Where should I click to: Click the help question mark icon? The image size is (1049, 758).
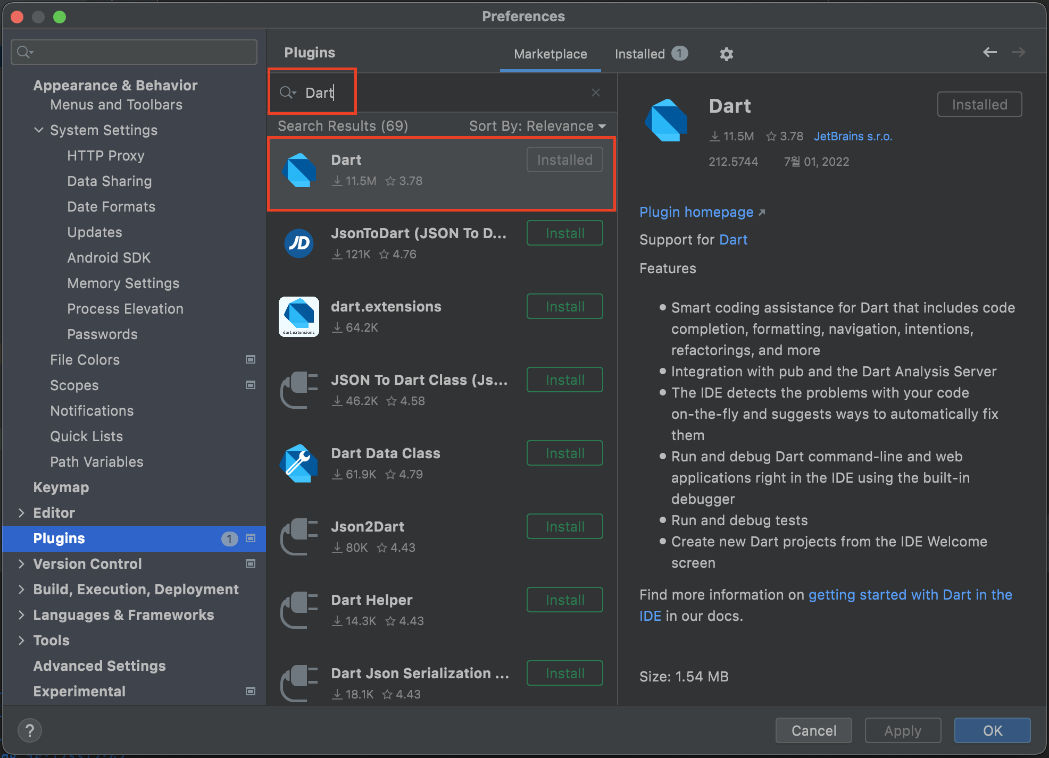click(x=30, y=730)
